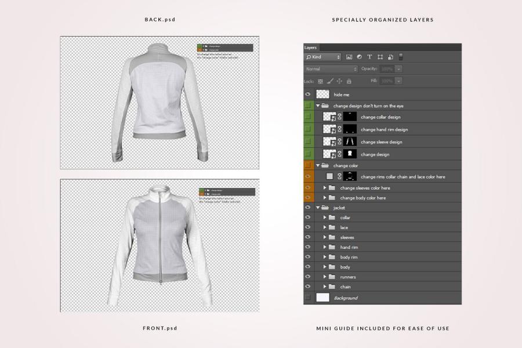The image size is (522, 348).
Task: Expand the 'change sleeves color here' group
Action: (325, 188)
